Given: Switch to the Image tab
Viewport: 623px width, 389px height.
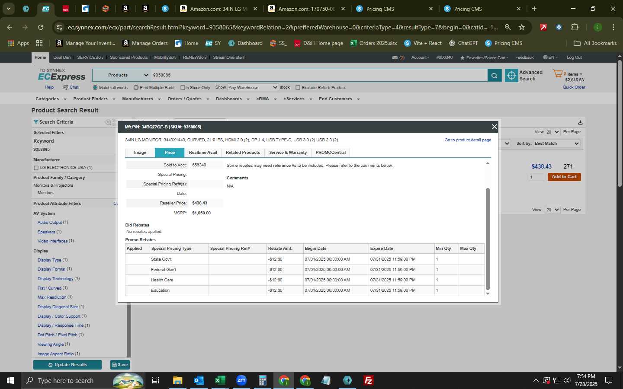Looking at the screenshot, I should pyautogui.click(x=140, y=153).
